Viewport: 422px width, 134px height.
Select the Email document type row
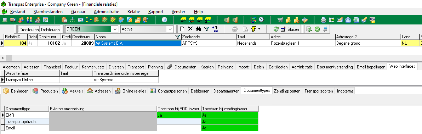(x=27, y=128)
